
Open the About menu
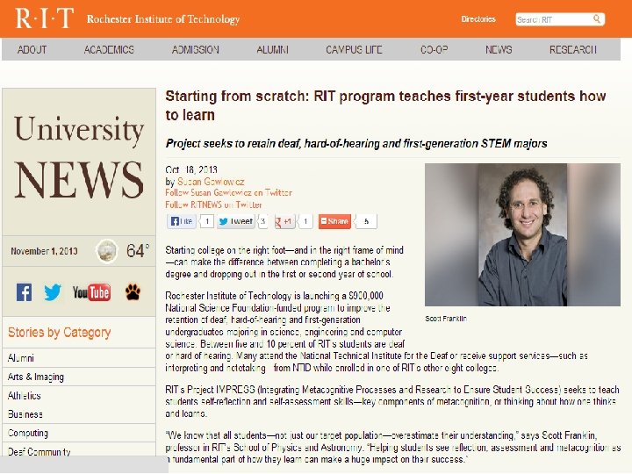[32, 49]
